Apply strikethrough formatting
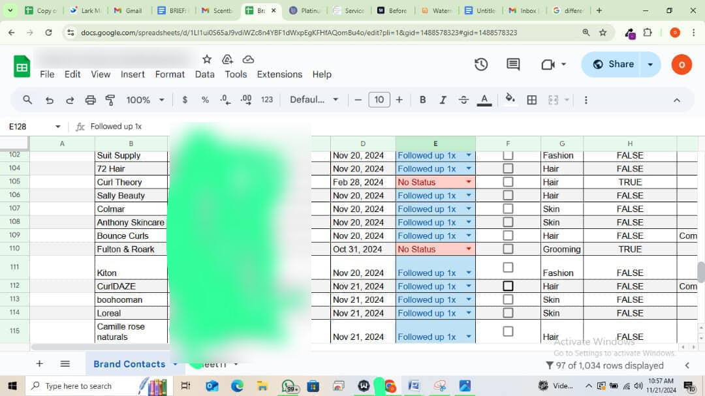Image resolution: width=705 pixels, height=396 pixels. pos(463,100)
